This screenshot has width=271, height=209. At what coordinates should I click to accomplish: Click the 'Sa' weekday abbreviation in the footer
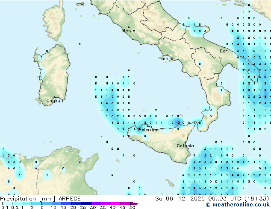tap(159, 199)
